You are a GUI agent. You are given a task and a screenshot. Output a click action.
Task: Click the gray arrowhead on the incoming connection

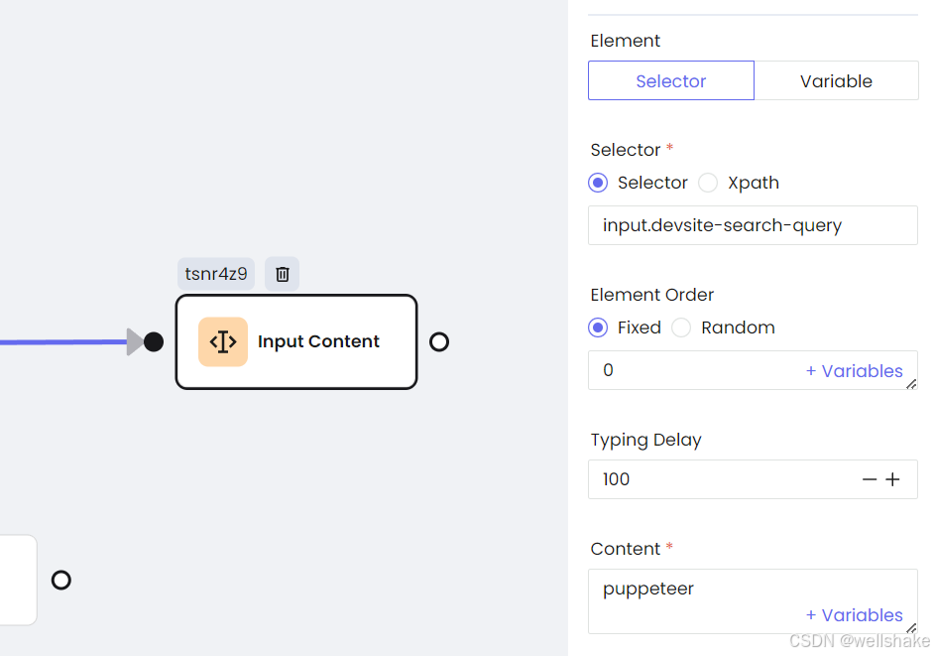click(135, 341)
